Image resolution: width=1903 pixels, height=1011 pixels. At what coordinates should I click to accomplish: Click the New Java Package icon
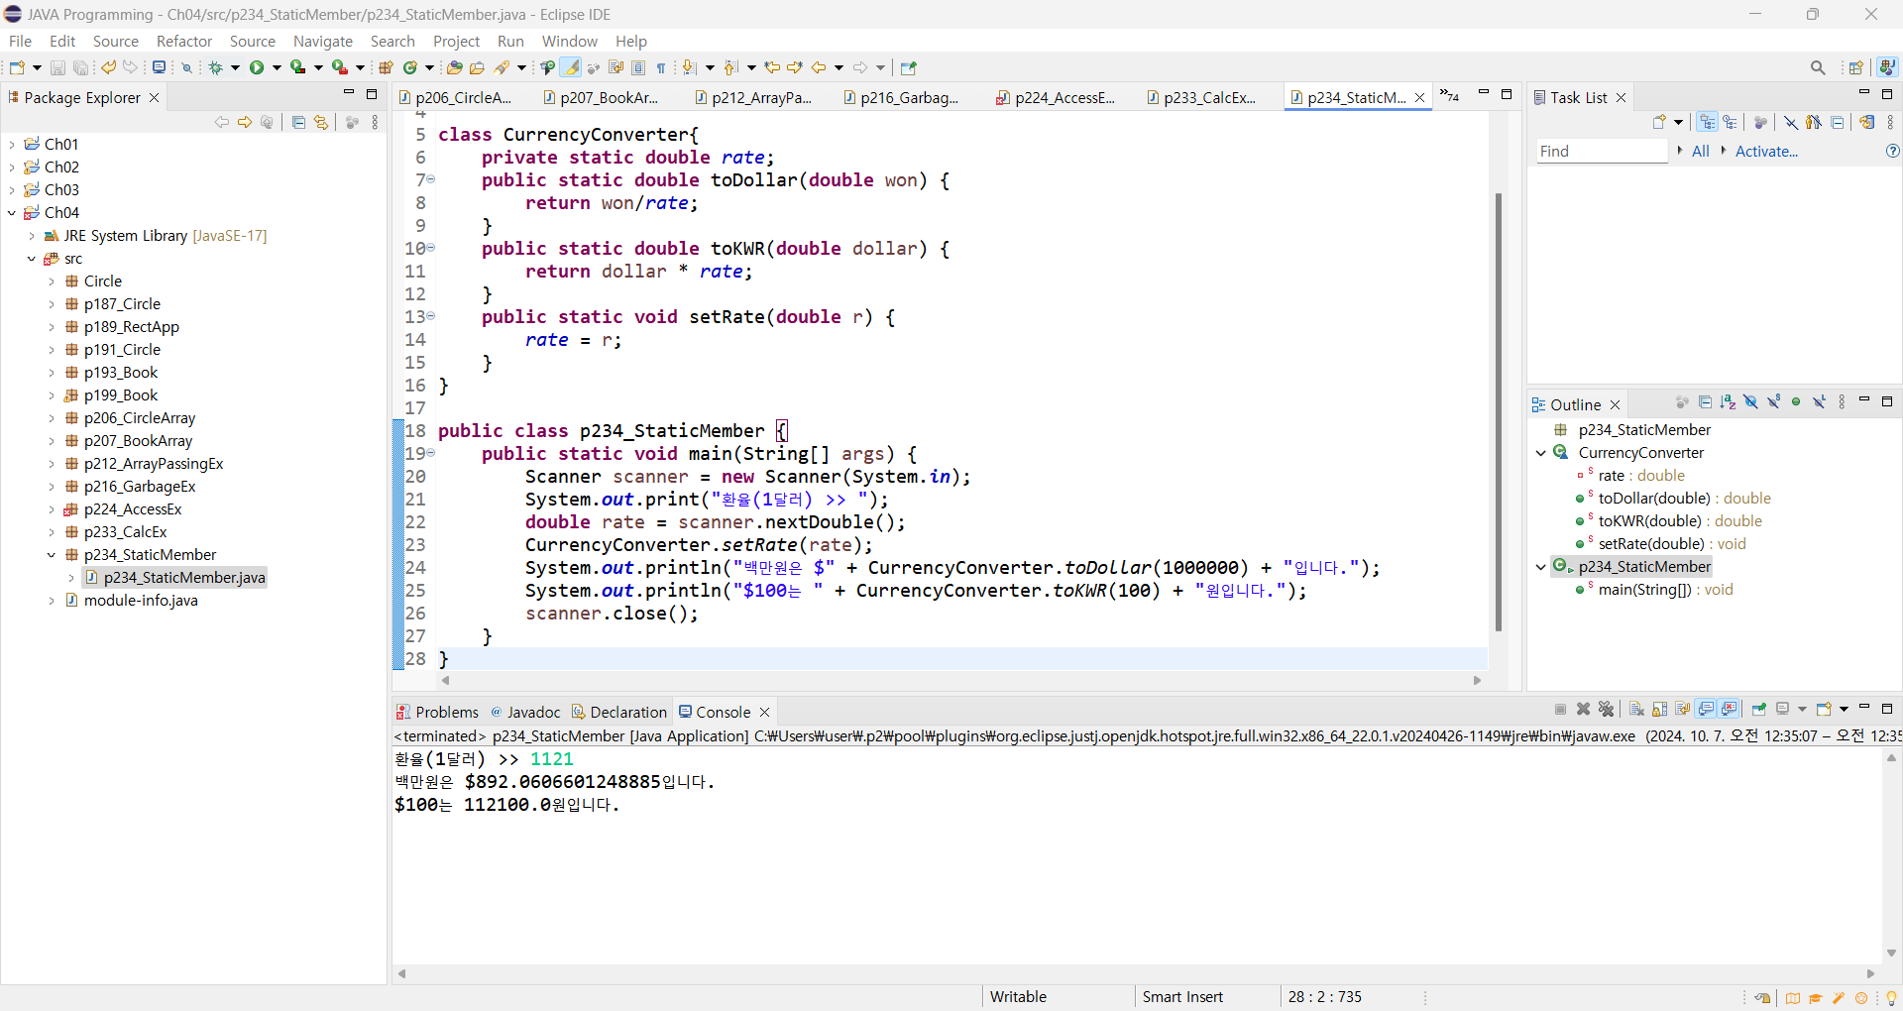pyautogui.click(x=387, y=67)
